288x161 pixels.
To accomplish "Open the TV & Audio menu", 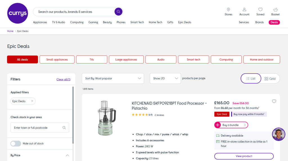I will pos(58,22).
